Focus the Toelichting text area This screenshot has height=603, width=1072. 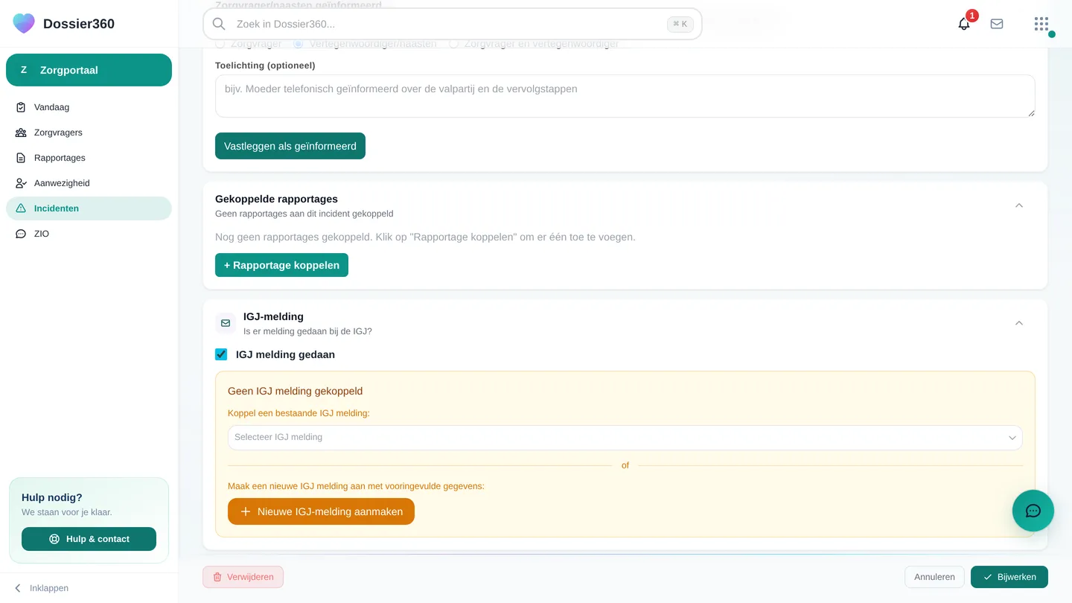coord(625,96)
